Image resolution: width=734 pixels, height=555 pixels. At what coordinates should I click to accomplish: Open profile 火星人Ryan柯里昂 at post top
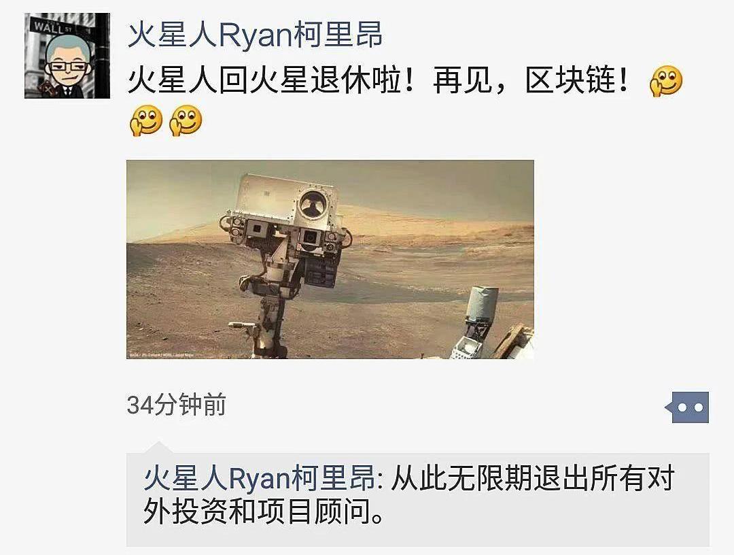point(255,35)
